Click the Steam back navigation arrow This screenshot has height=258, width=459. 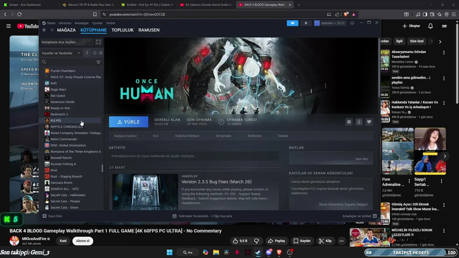(x=44, y=30)
